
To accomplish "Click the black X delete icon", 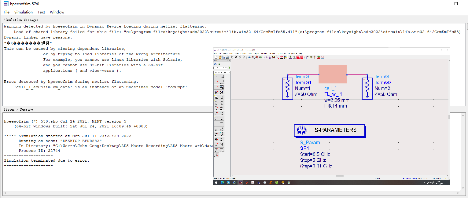I will (236, 57).
